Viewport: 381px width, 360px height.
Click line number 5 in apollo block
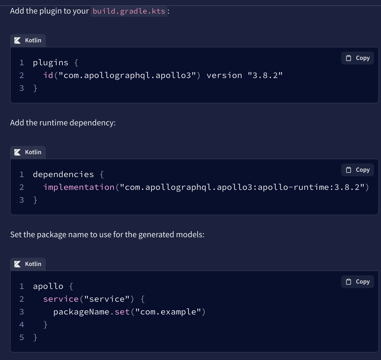(22, 337)
